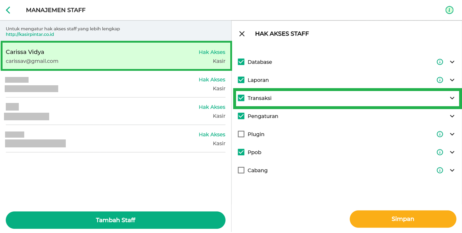The height and width of the screenshot is (233, 462).
Task: Show info for Laporan access
Action: (440, 80)
